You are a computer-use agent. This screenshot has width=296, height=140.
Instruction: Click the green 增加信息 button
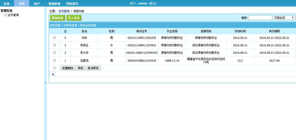58,18
